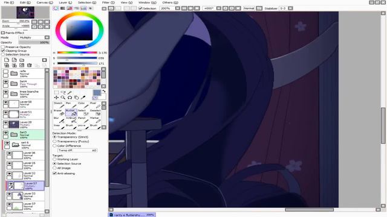Select Layer 33 in the layer list
The height and width of the screenshot is (217, 387).
(x=25, y=196)
